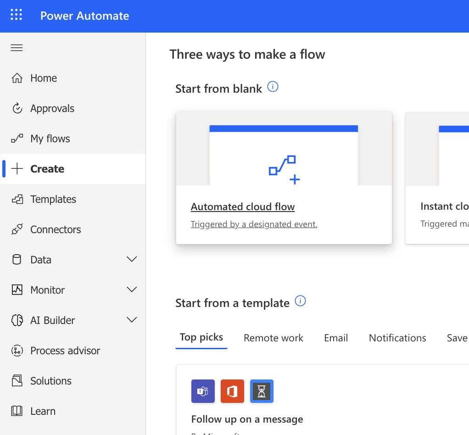Click the Home house icon
This screenshot has width=469, height=435.
pos(17,78)
